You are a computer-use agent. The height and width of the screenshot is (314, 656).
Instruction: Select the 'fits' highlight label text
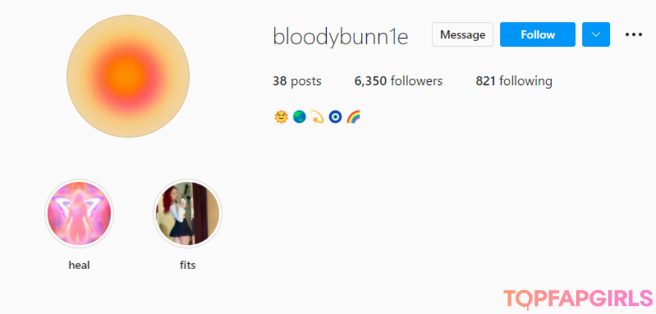tap(188, 265)
